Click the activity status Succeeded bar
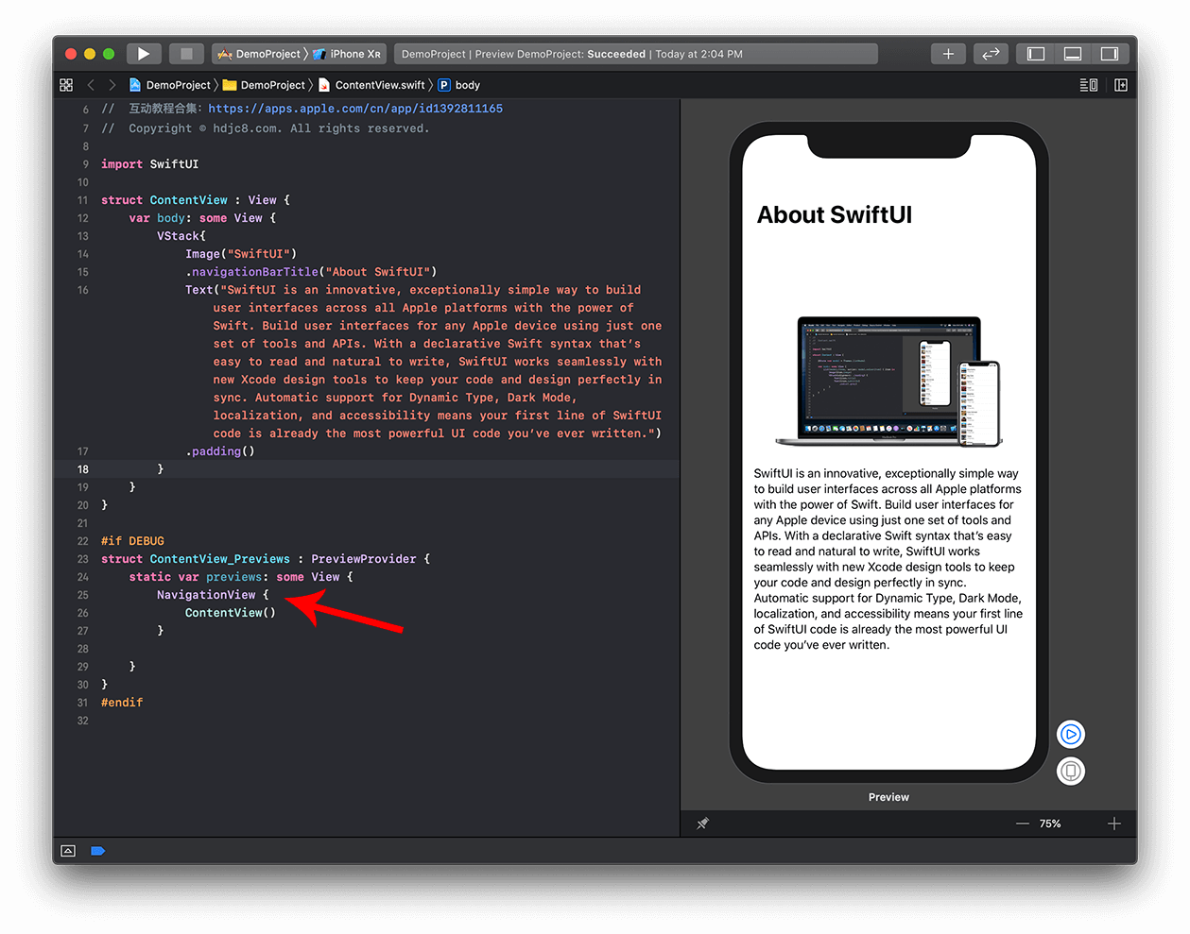Image resolution: width=1190 pixels, height=934 pixels. [635, 54]
